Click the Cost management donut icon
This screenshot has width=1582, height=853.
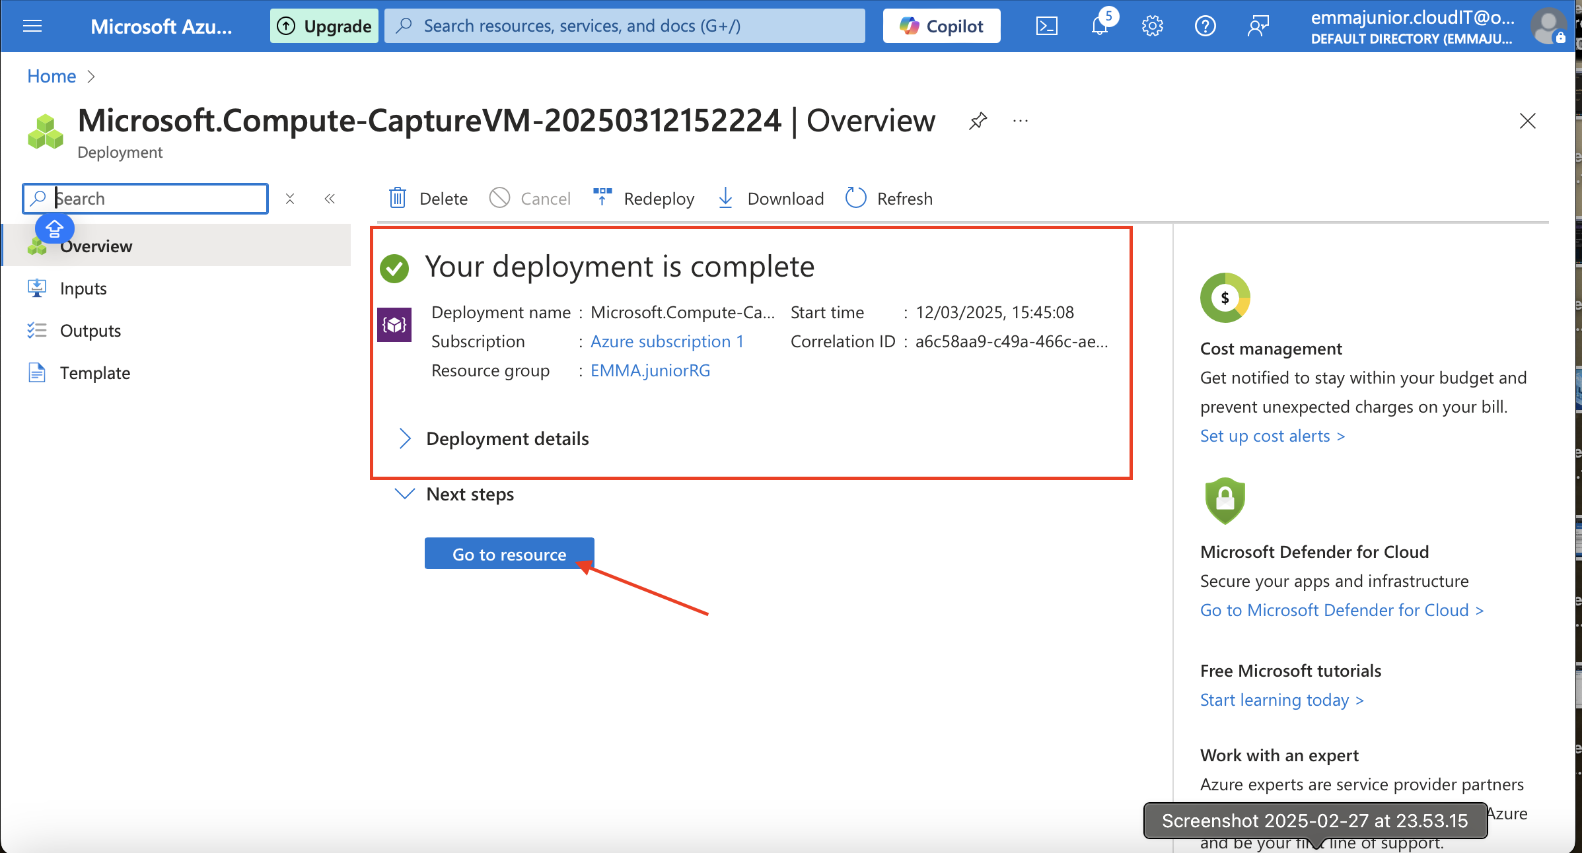point(1225,298)
